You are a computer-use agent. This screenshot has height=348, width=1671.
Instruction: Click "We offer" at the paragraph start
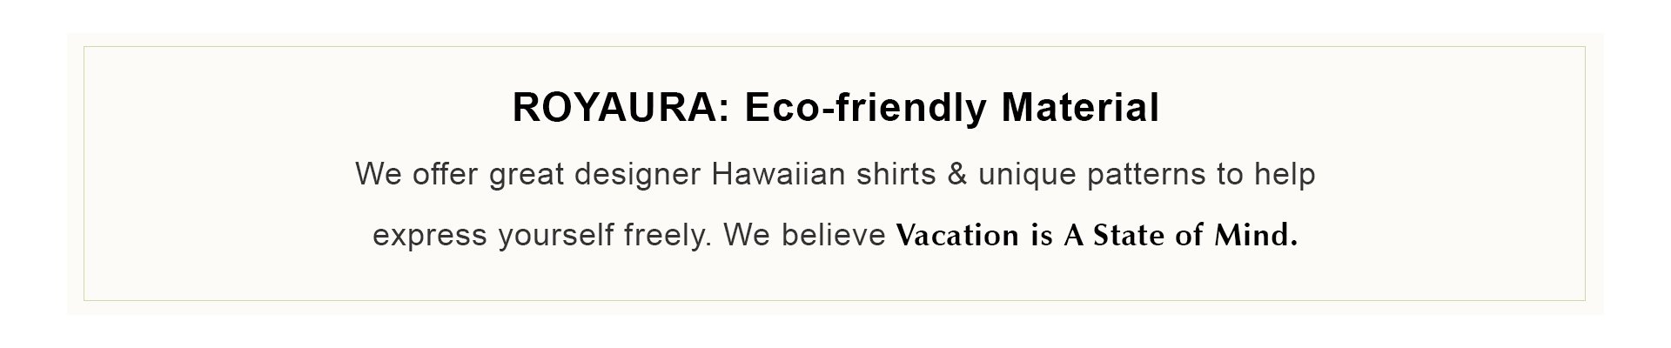417,175
